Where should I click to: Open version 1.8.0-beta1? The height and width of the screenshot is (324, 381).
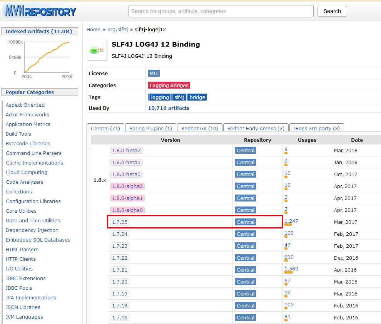coord(126,162)
